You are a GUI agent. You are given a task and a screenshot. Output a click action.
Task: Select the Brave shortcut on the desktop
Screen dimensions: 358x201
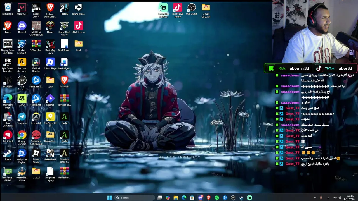point(8,27)
